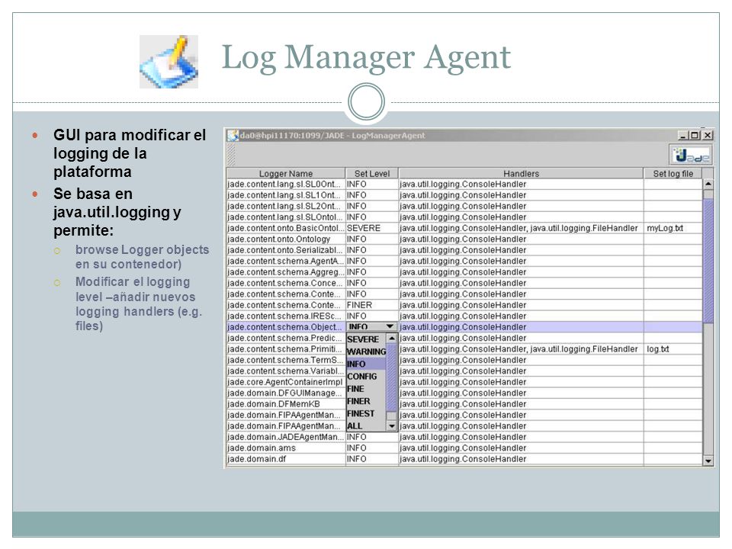The image size is (732, 549).
Task: Choose FINEST in the level dropdown list
Action: pyautogui.click(x=366, y=413)
